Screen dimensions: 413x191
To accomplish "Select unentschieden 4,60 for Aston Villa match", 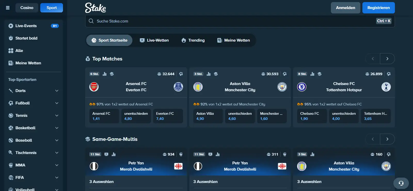I will (x=240, y=116).
